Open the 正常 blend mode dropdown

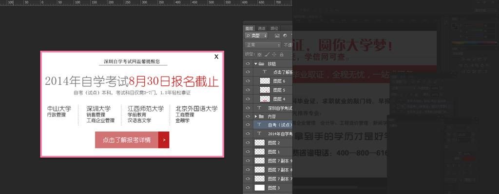[x=262, y=45]
